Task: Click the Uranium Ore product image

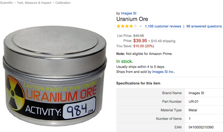Action: pyautogui.click(x=55, y=76)
